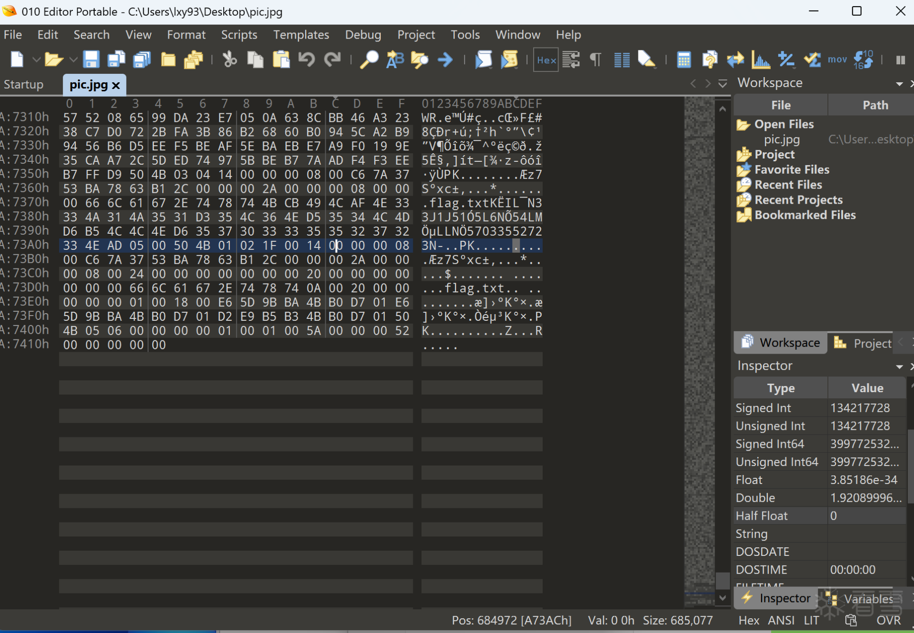This screenshot has width=914, height=633.
Task: Open dropdown arrow next to New file
Action: (36, 60)
